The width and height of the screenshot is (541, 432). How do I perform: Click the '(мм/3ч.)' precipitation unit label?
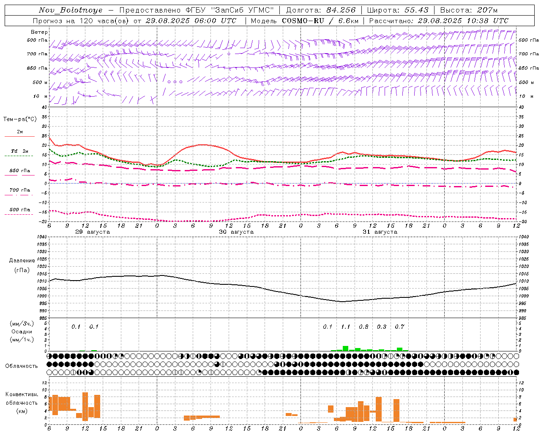(22, 324)
